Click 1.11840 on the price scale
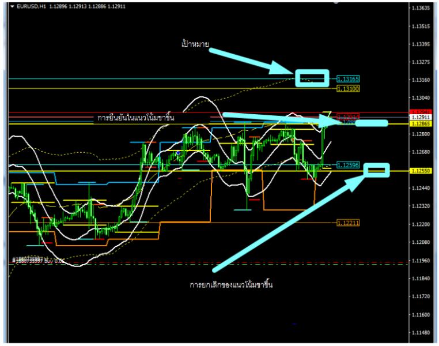Image resolution: width=439 pixels, height=346 pixels. coord(421,279)
